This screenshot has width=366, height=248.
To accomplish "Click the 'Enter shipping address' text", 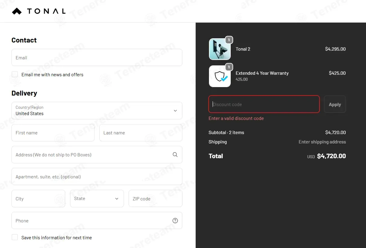I will [x=322, y=142].
